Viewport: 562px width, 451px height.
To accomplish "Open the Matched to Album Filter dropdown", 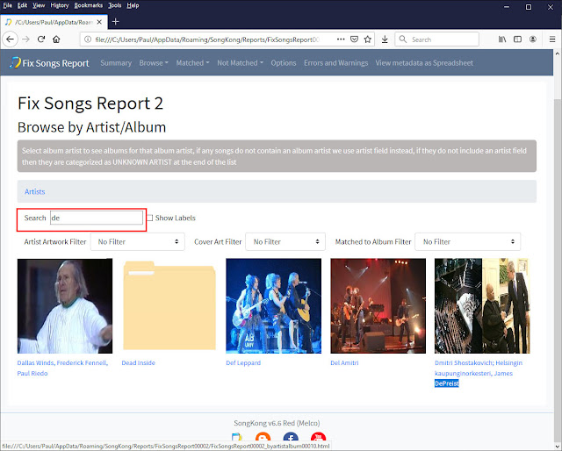I will 467,242.
